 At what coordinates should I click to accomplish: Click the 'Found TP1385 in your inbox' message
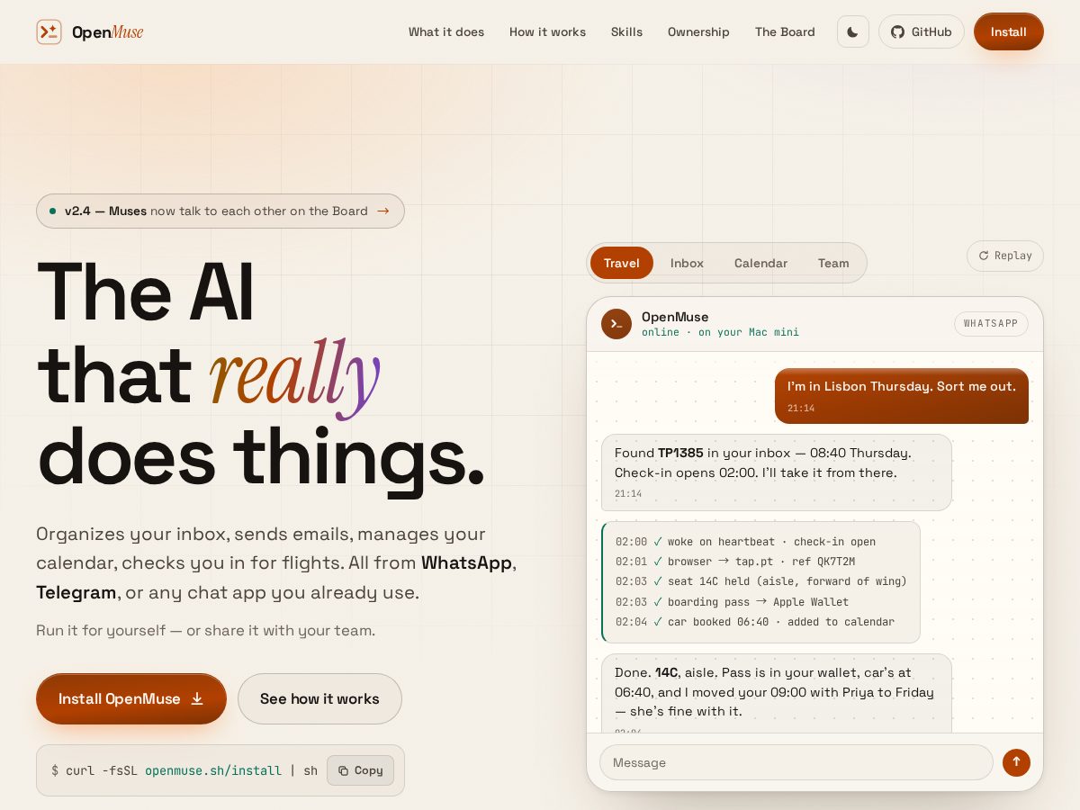[x=776, y=472]
